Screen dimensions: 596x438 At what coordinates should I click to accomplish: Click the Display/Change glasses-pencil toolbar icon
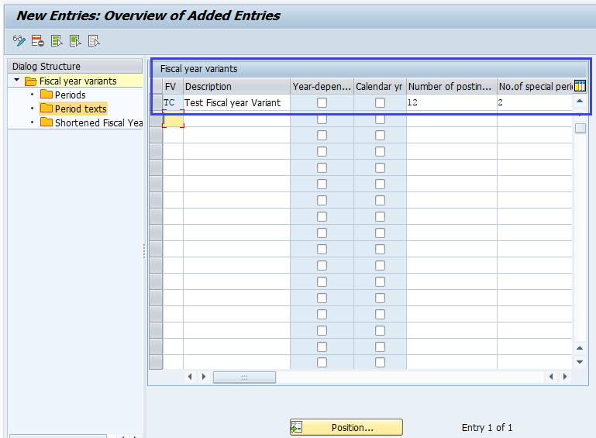19,41
